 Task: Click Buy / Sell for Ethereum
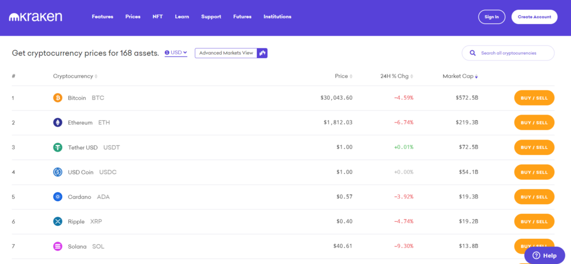coord(534,123)
